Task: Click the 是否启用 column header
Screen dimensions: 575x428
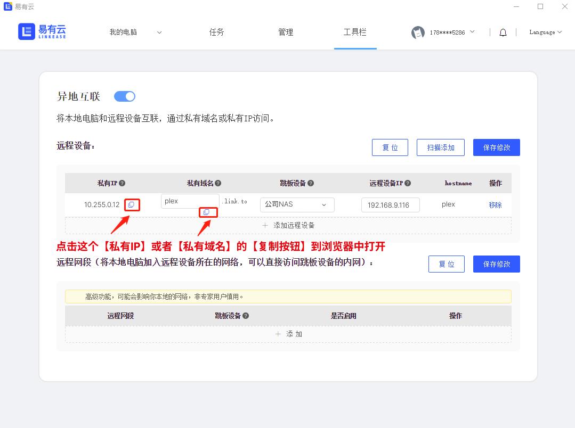Action: 343,316
